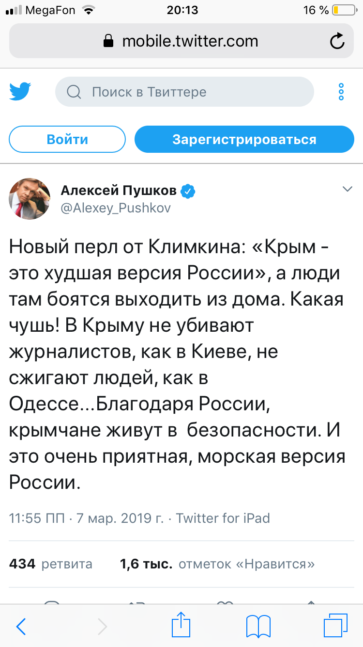Tap the Twitter bird logo

20,92
